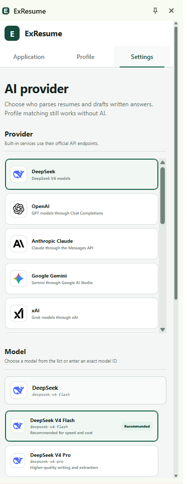Select the DeepSeek V4 Pro model option
This screenshot has width=187, height=484.
point(81,461)
